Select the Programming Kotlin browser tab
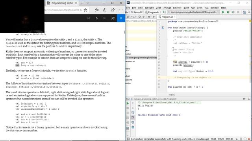 coord(62,3)
